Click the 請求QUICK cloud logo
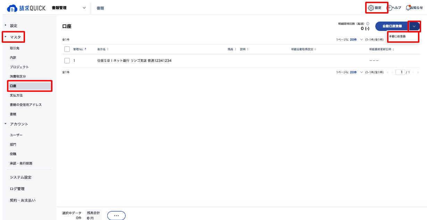The width and height of the screenshot is (427, 220). (x=26, y=8)
